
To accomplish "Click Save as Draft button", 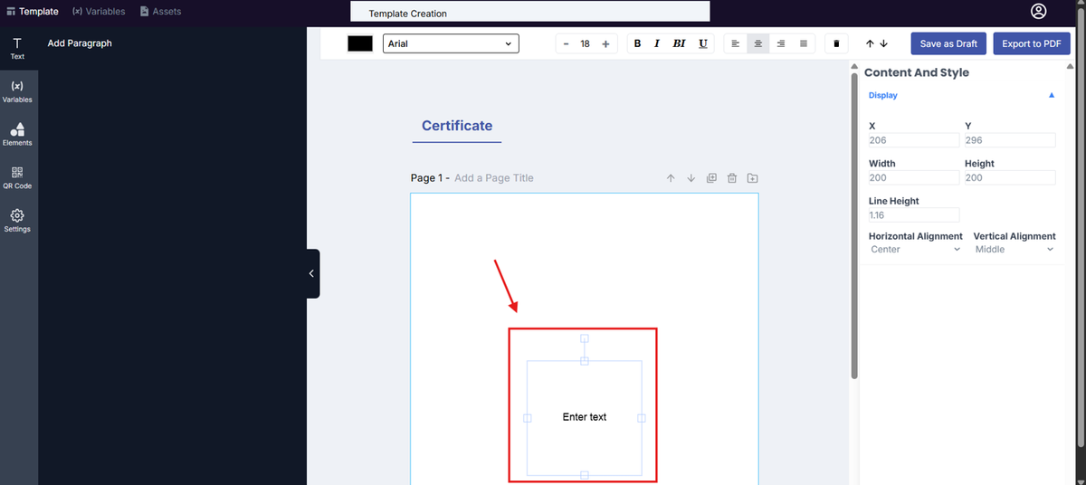I will pyautogui.click(x=948, y=43).
